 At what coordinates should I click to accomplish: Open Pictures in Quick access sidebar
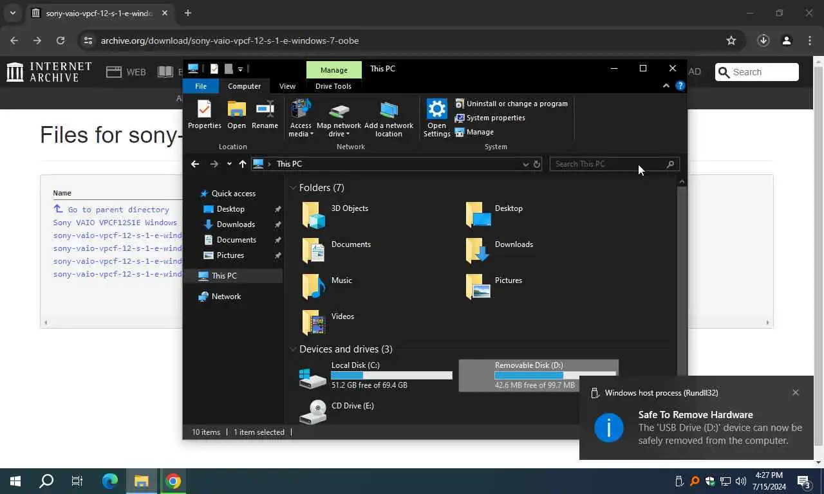(x=230, y=255)
